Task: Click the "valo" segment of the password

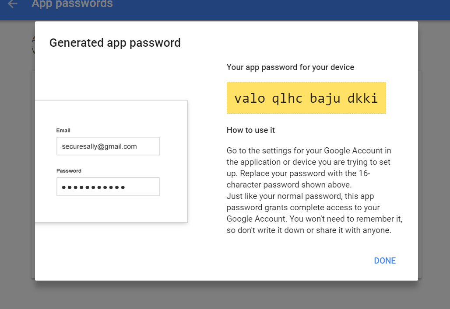Action: (x=250, y=98)
